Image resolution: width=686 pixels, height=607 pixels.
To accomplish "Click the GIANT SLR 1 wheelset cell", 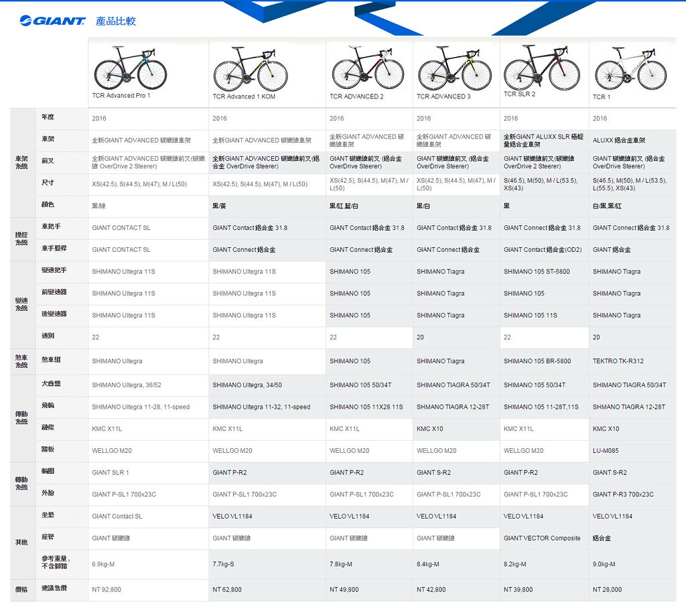I will tap(148, 472).
